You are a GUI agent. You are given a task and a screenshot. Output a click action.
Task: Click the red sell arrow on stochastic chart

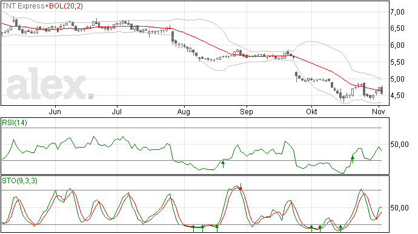(241, 187)
